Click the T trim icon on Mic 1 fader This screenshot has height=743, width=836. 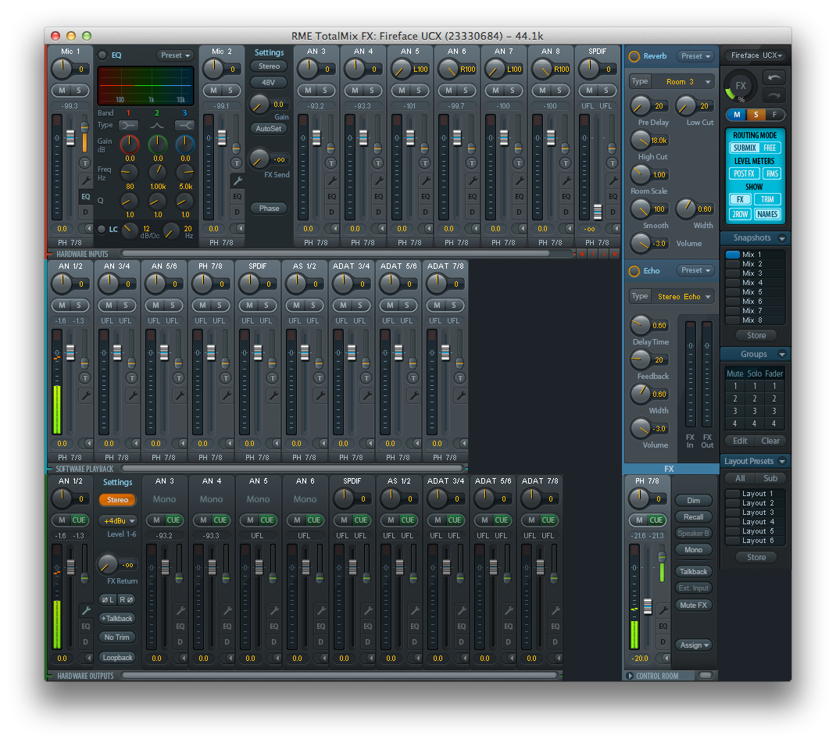click(x=84, y=162)
